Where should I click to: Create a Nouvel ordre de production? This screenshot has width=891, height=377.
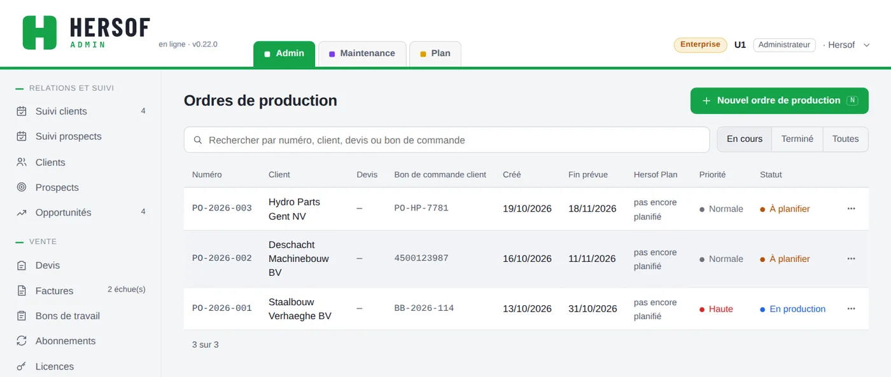pos(779,100)
